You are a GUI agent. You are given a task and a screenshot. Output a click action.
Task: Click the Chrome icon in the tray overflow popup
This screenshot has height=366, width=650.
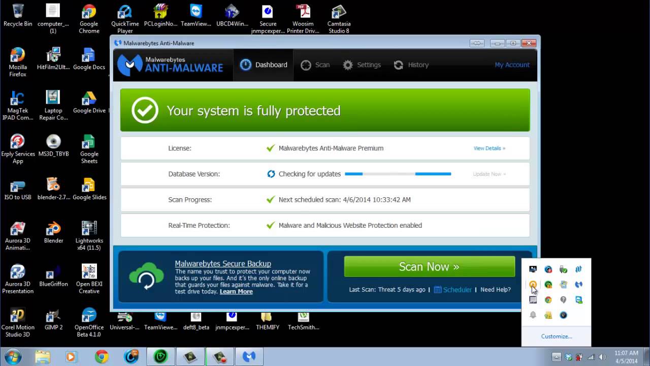548,300
